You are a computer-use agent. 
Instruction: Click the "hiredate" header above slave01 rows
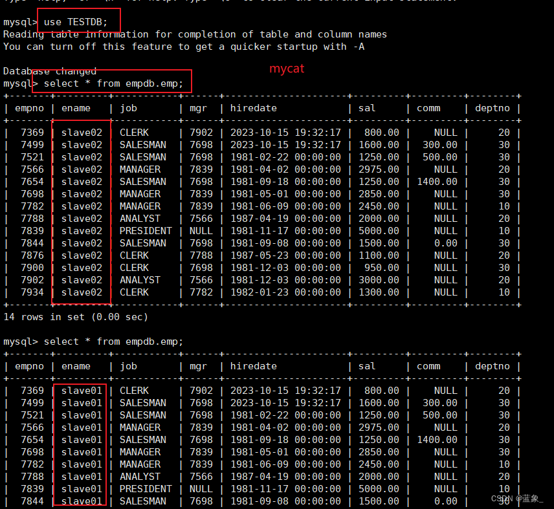[x=253, y=367]
